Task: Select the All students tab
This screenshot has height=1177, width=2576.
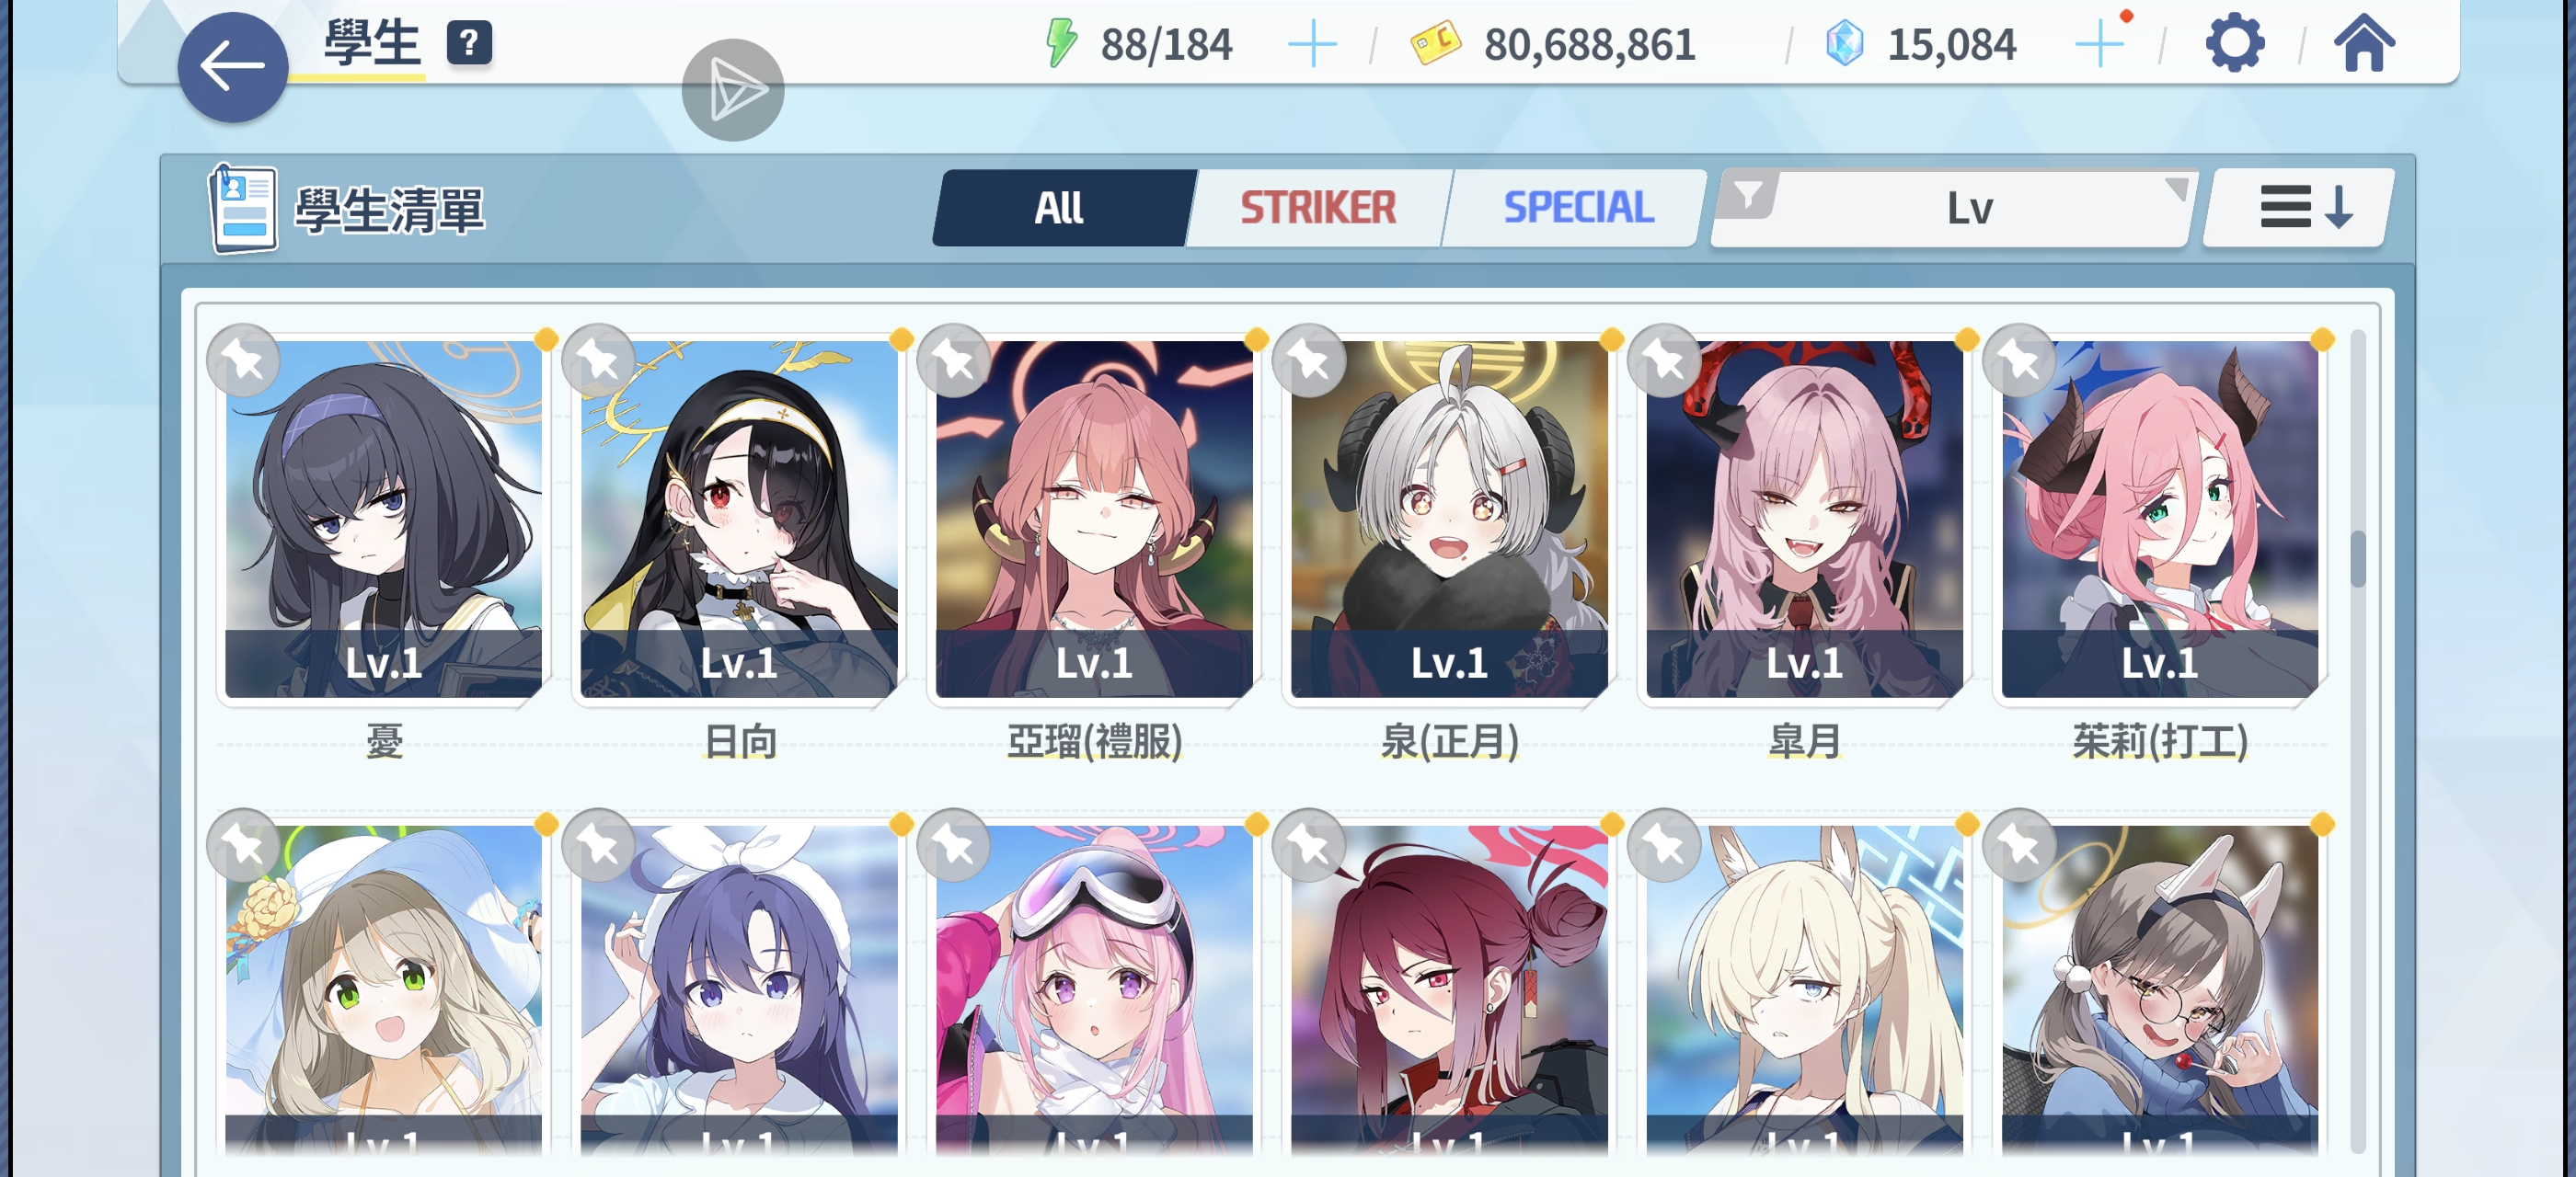Action: coord(1059,208)
